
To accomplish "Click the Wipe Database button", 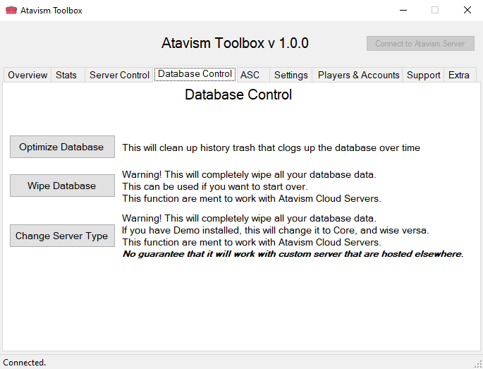I will [x=62, y=186].
